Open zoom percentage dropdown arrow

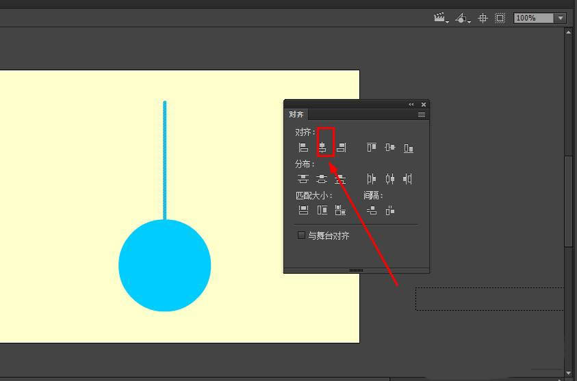tap(561, 18)
